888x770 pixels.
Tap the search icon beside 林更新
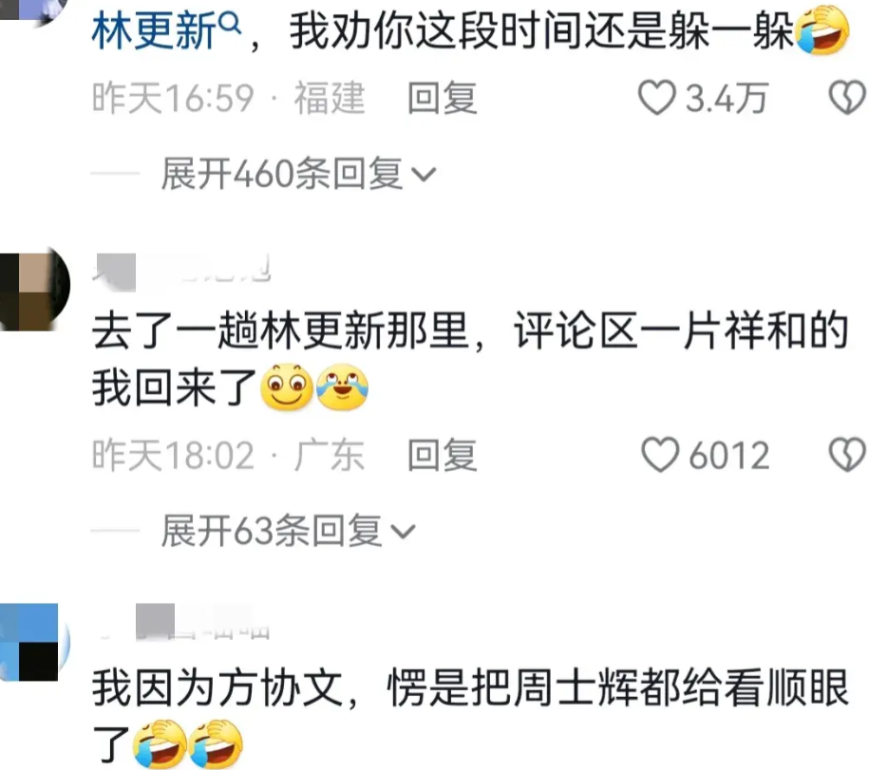tap(230, 24)
